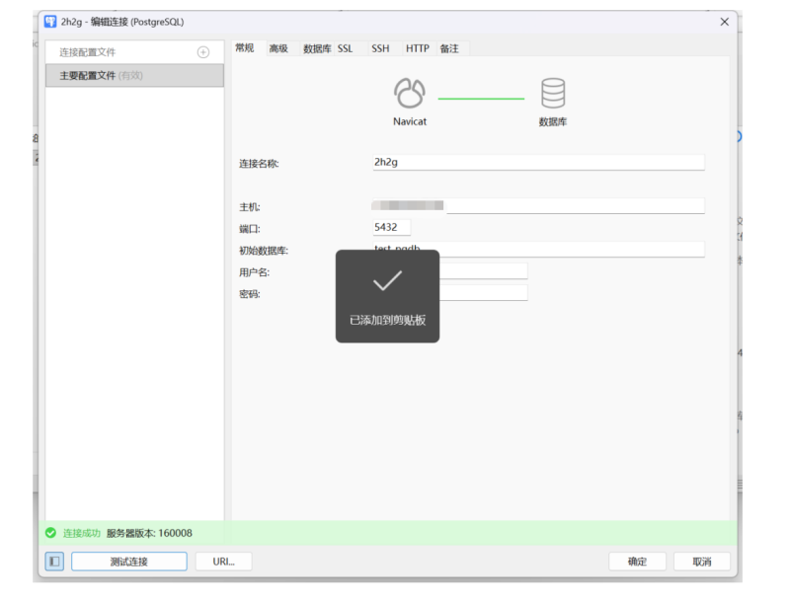Click the 端口 label
This screenshot has height=602, width=790.
click(x=250, y=229)
